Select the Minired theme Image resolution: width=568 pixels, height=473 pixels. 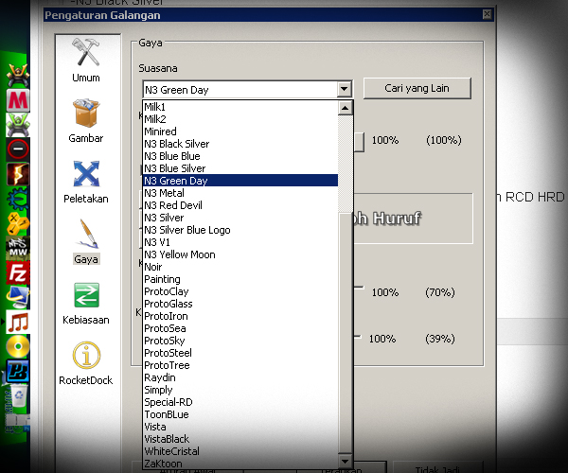point(240,131)
